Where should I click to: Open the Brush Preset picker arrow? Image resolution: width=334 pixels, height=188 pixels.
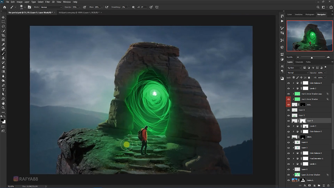[x=25, y=7]
